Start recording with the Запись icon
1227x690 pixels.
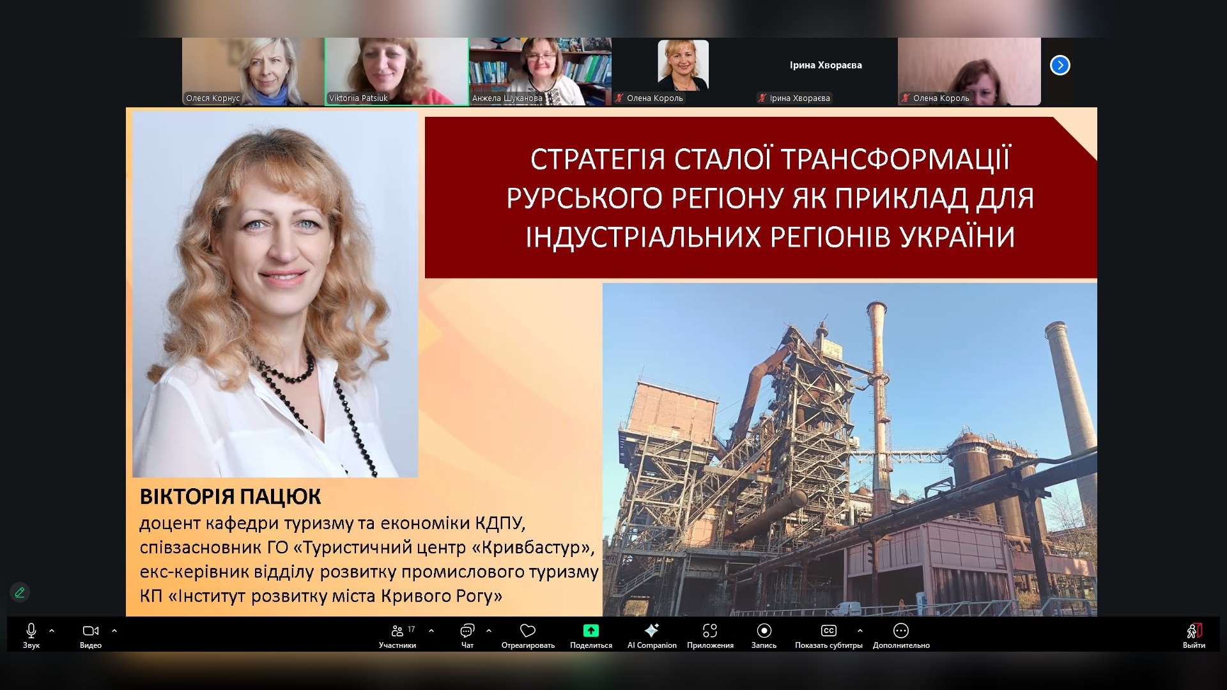(764, 631)
